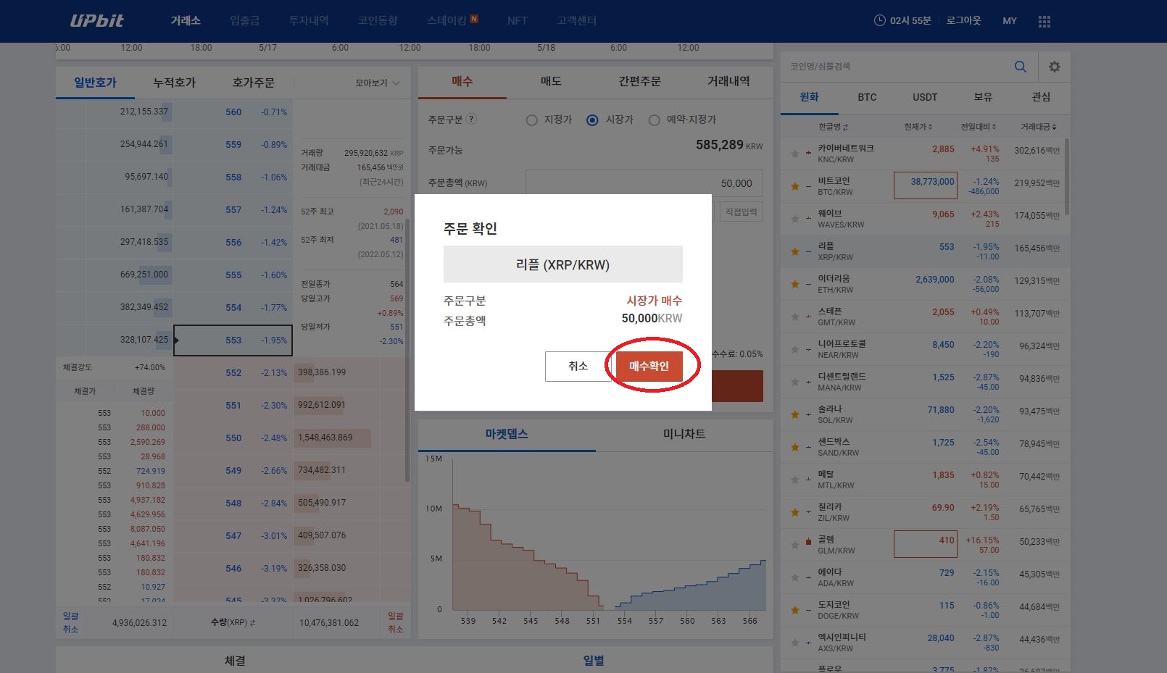Toggle favorite star for 카이버네트워크
Image resolution: width=1167 pixels, height=673 pixels.
click(x=795, y=154)
